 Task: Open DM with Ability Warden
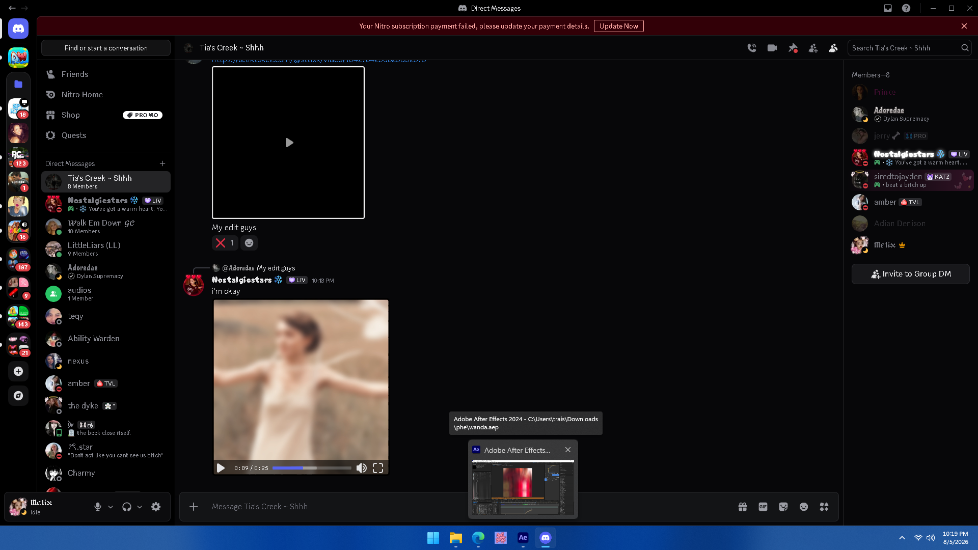pos(106,339)
